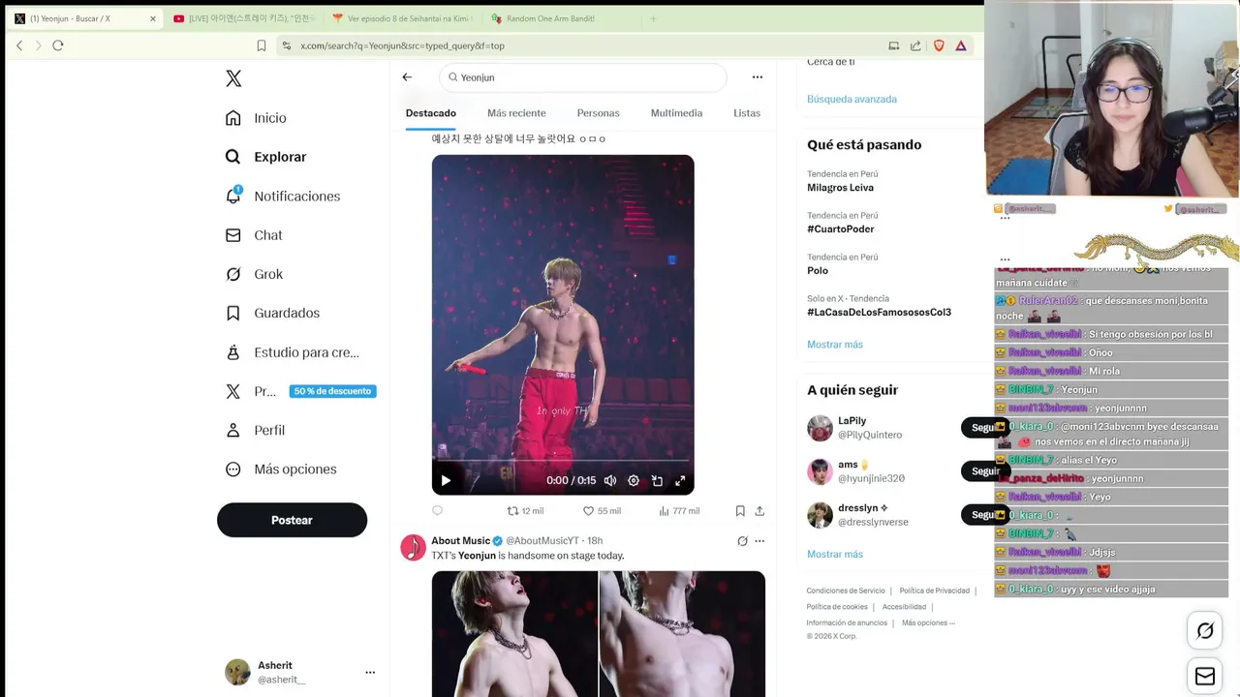This screenshot has width=1240, height=697.
Task: Open floating messages envelope button
Action: pos(1205,677)
